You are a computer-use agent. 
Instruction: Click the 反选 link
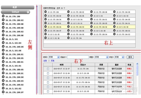tap(53, 61)
